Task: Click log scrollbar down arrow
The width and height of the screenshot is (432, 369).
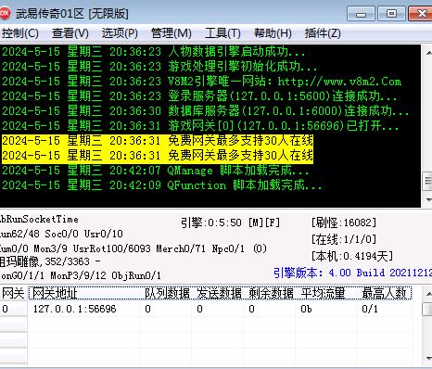Action: pyautogui.click(x=428, y=199)
